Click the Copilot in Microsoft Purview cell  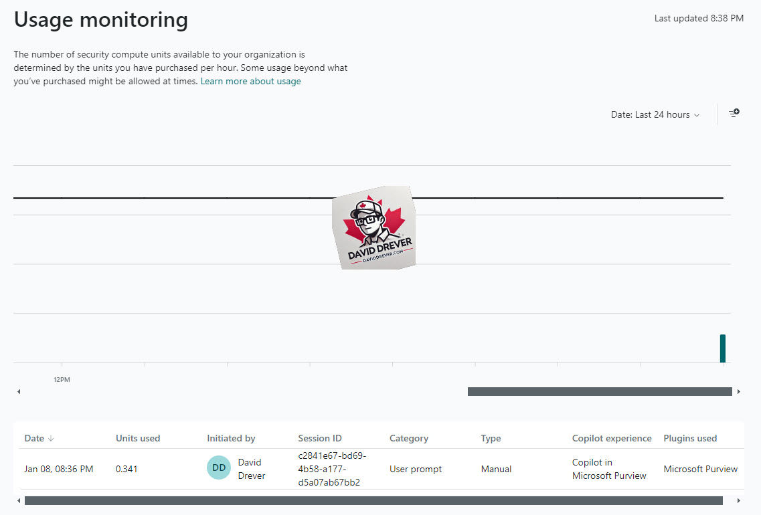(x=609, y=469)
